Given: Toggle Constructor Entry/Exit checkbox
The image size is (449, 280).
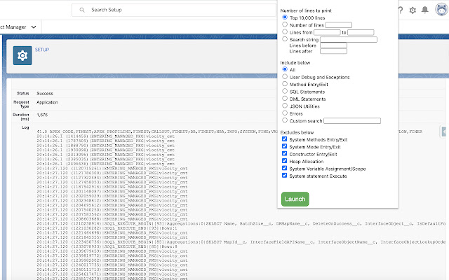Looking at the screenshot, I should (x=284, y=154).
